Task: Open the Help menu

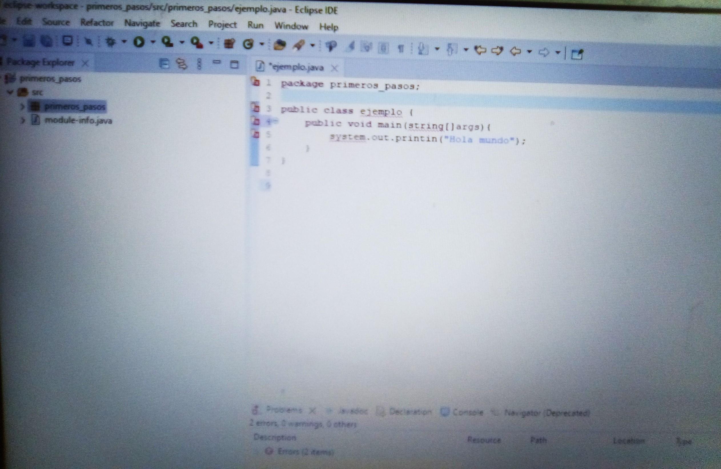Action: (329, 27)
